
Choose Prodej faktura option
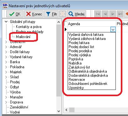pos(79,43)
